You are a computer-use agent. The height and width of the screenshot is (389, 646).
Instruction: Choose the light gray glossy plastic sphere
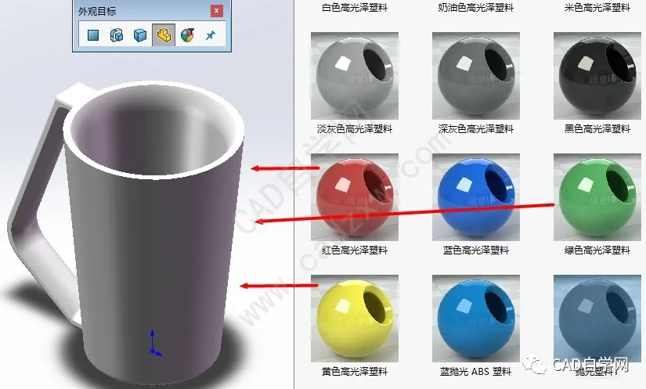[354, 76]
